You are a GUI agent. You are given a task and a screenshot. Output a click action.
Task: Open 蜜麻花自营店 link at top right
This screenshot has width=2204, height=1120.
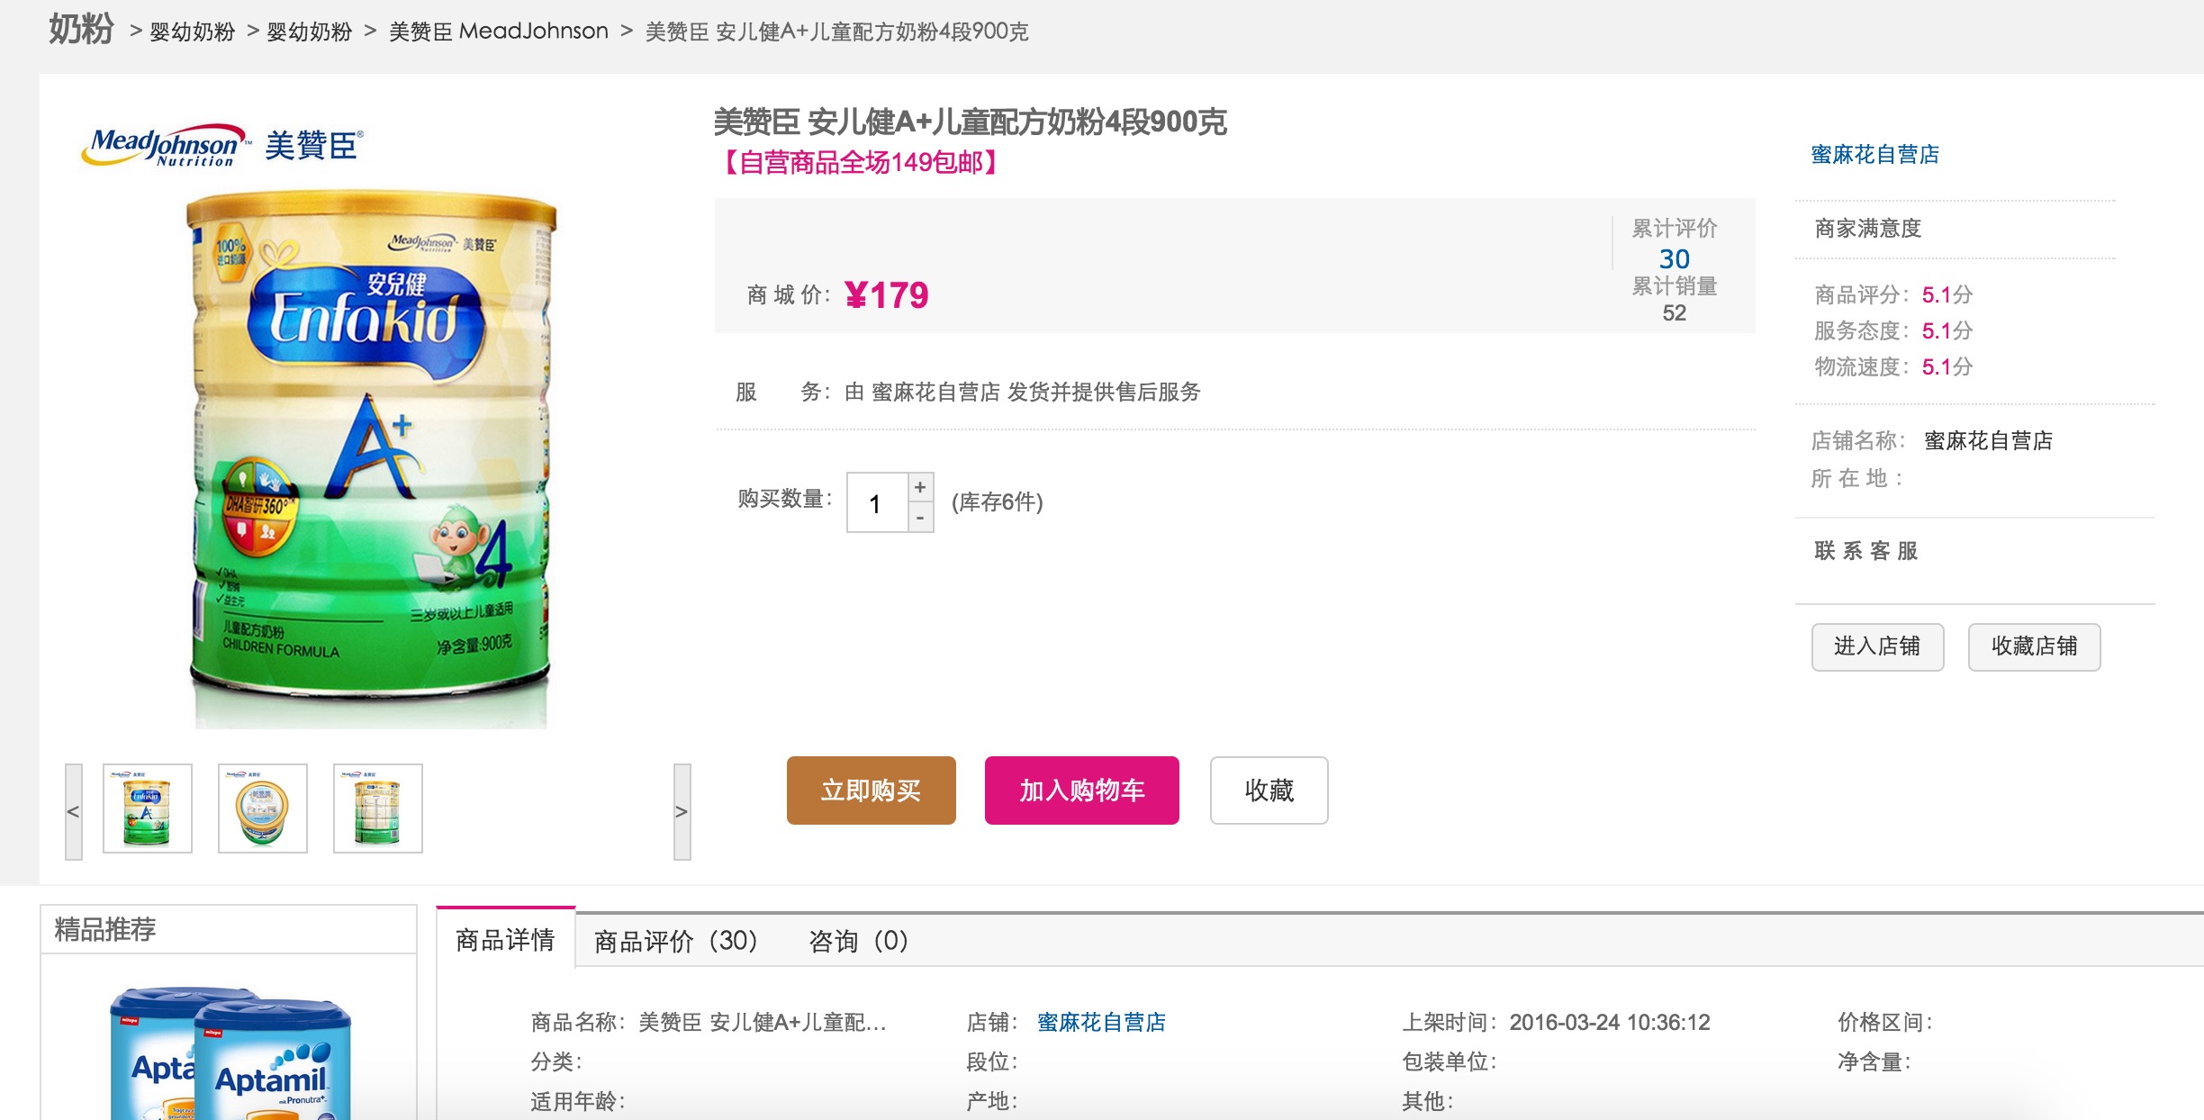(1875, 155)
